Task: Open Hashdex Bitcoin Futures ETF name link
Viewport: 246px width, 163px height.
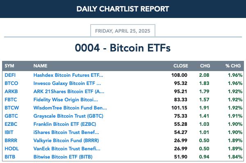Action: point(68,75)
